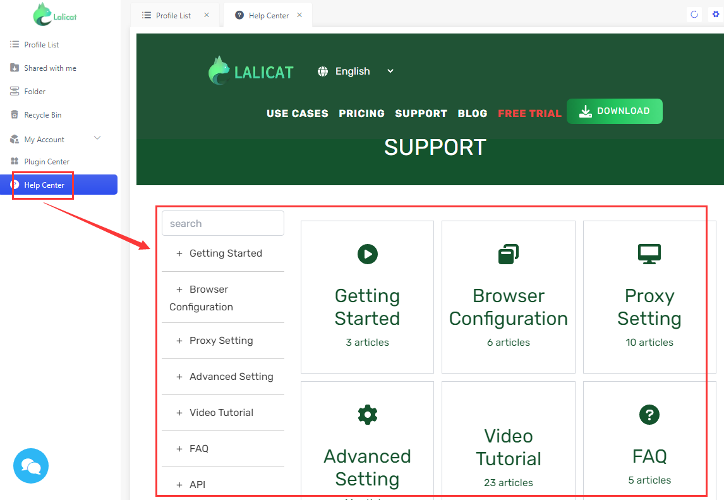The width and height of the screenshot is (724, 500).
Task: Click the Advanced Setting gear icon
Action: pos(368,415)
